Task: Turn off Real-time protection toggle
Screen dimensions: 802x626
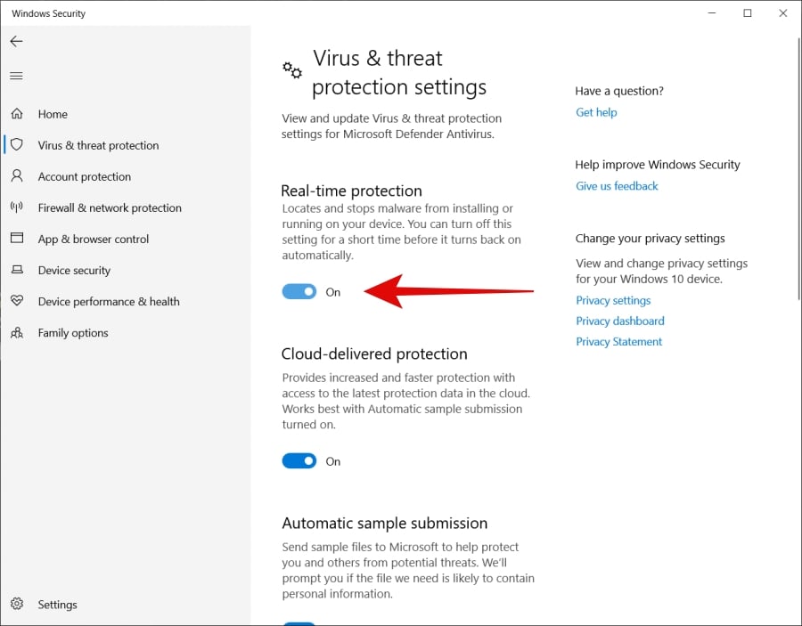Action: click(x=299, y=292)
